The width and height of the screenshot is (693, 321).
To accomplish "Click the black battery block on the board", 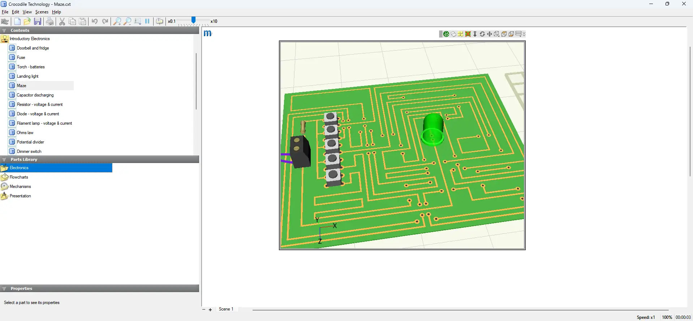I will click(x=300, y=151).
